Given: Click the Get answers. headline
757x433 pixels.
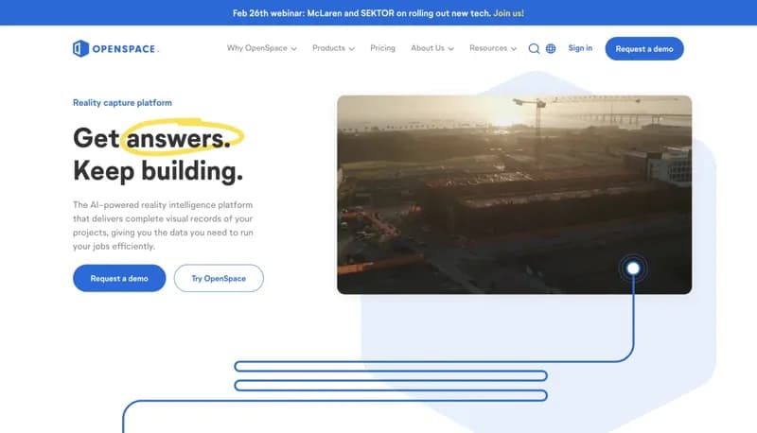Looking at the screenshot, I should click(x=152, y=138).
